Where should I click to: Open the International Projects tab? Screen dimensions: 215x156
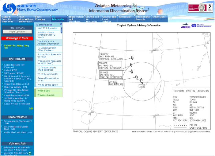click(143, 19)
